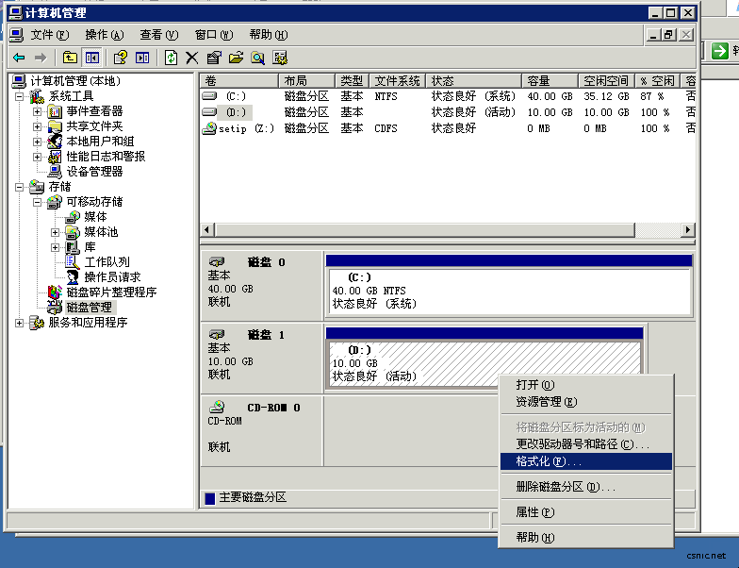Expand the 服务和应用程序 tree node
739x568 pixels.
tap(20, 323)
